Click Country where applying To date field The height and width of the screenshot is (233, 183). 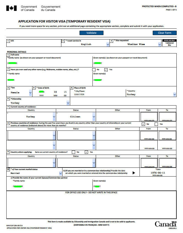(168, 163)
